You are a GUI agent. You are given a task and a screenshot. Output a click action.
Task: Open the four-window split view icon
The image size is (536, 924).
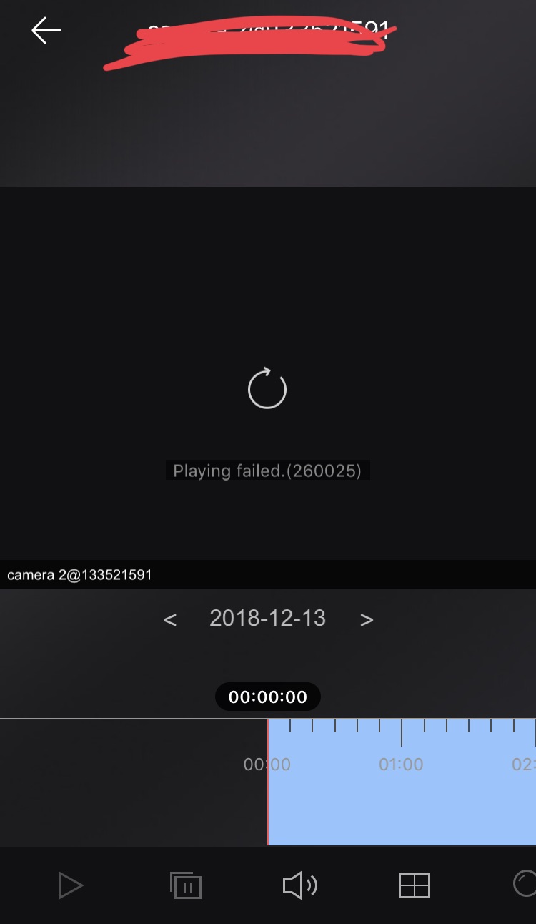(414, 885)
